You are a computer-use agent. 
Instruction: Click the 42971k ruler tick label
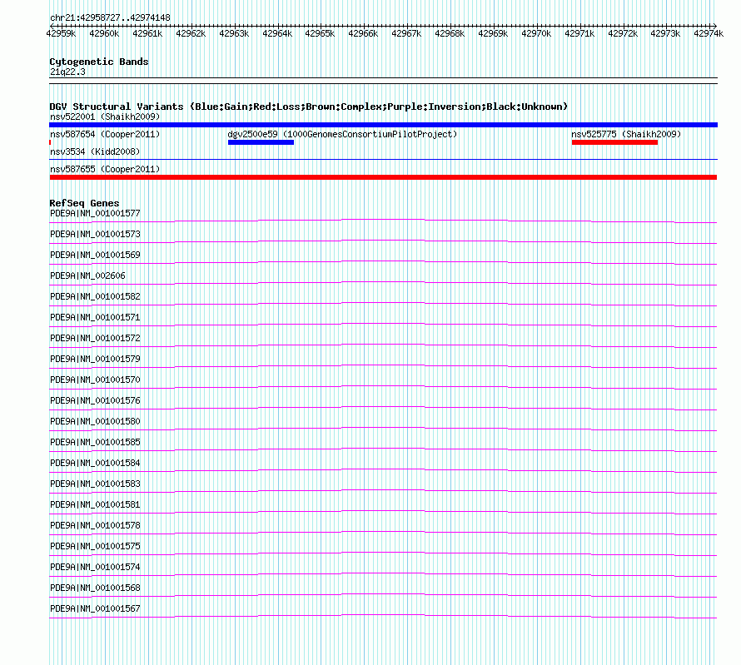[x=579, y=33]
